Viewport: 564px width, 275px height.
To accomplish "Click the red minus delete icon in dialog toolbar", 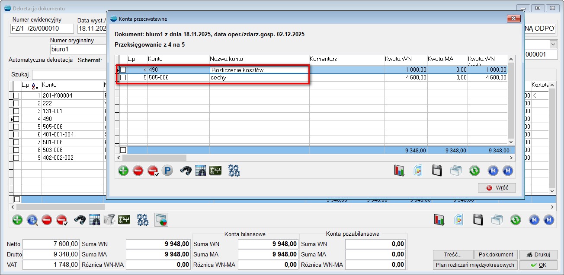I will (138, 171).
